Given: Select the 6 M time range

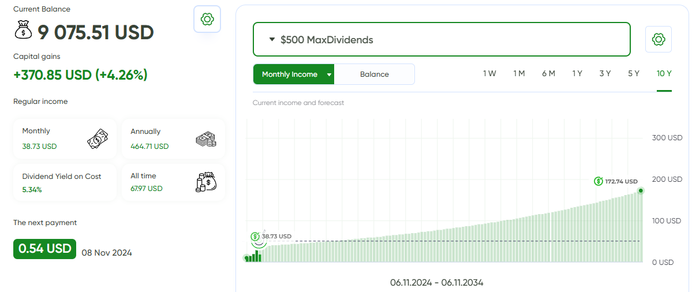Looking at the screenshot, I should [548, 74].
